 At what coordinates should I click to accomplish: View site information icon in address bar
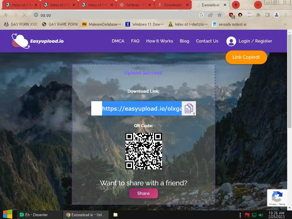(x=36, y=15)
